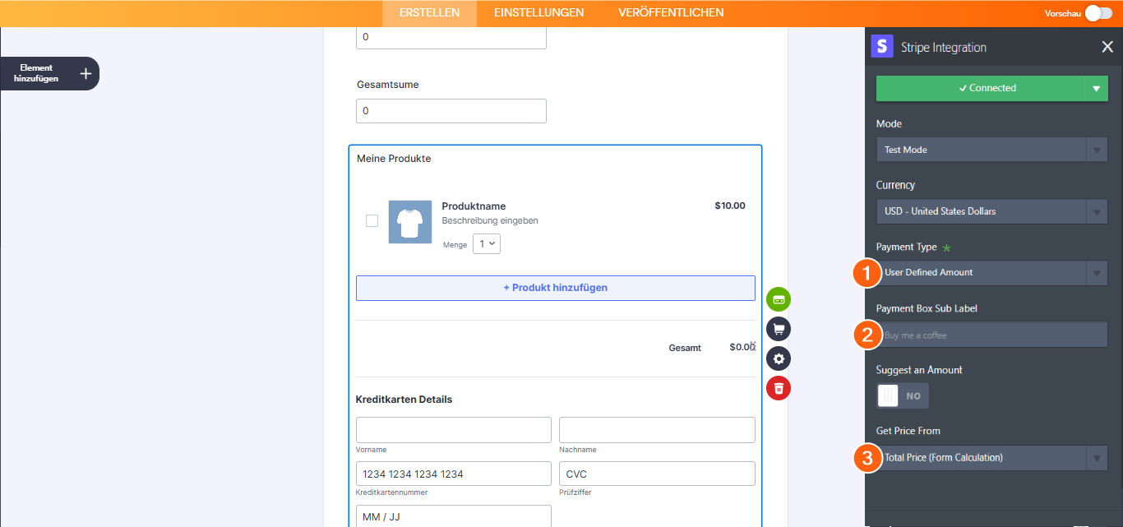Click the Element hinzufügen button
The image size is (1123, 527).
(49, 73)
